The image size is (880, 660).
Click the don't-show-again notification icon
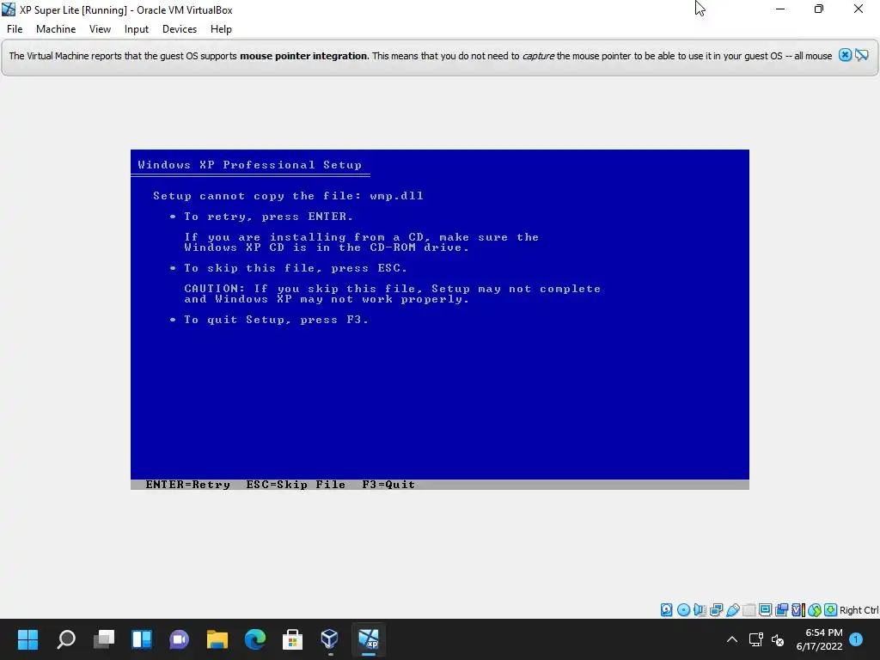862,55
